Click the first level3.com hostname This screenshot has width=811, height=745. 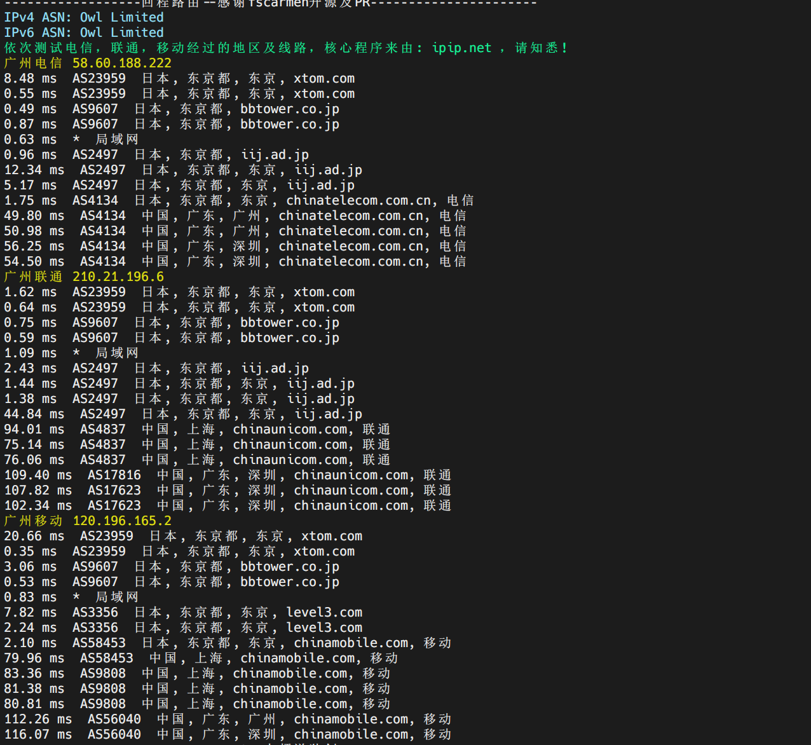(x=324, y=612)
